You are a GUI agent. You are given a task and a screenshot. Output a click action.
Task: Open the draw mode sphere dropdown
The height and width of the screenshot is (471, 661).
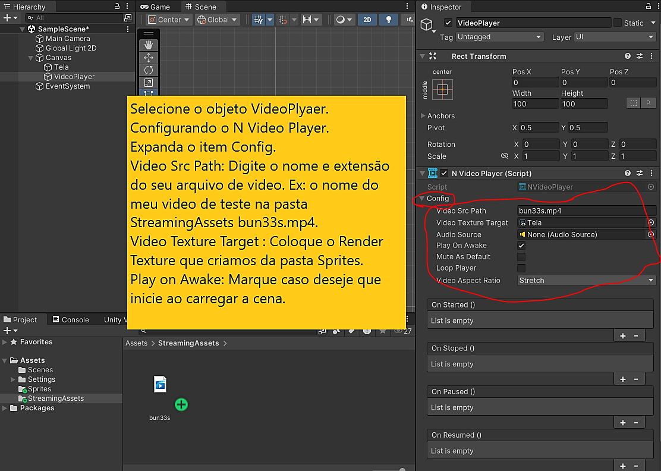click(x=344, y=20)
